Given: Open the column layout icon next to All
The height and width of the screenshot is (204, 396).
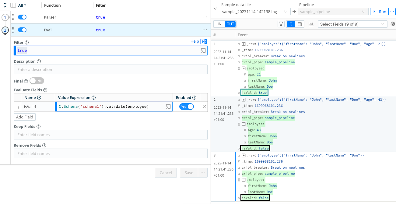Looking at the screenshot, I should tap(13, 5).
